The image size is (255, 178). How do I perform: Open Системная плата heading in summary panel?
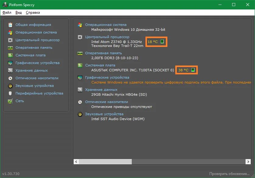coord(100,65)
